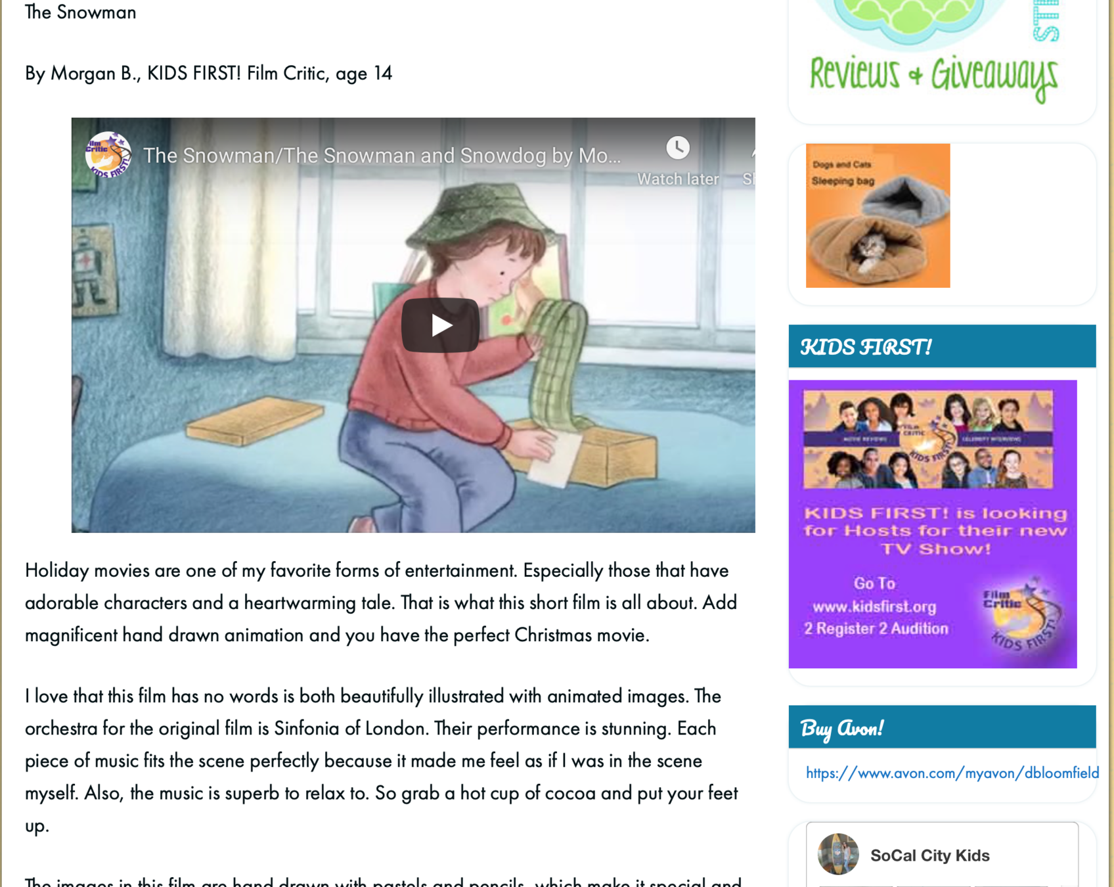Play the Snowman YouTube video
The image size is (1114, 887).
point(440,325)
